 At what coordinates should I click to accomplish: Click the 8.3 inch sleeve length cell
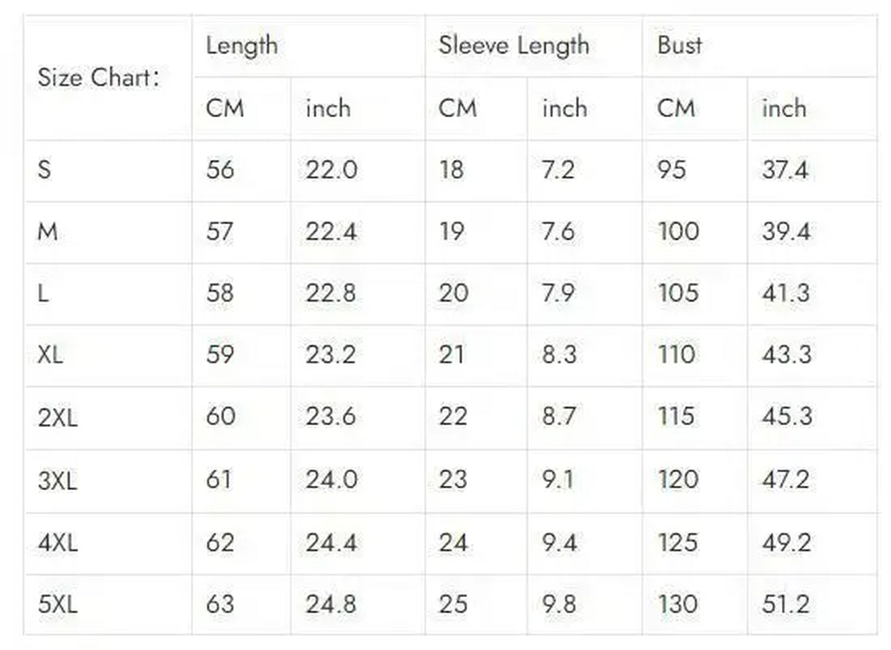[559, 355]
